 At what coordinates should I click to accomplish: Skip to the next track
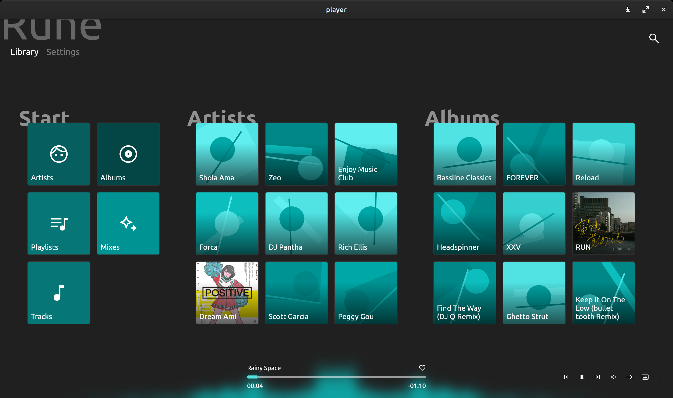[598, 377]
